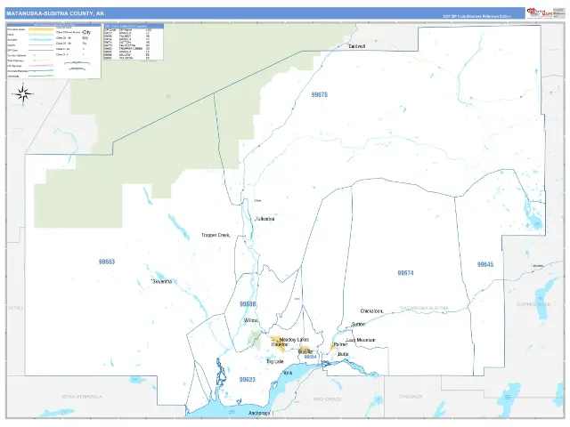Click the publisher logo in top-right corner
This screenshot has height=427, width=570.
(539, 13)
